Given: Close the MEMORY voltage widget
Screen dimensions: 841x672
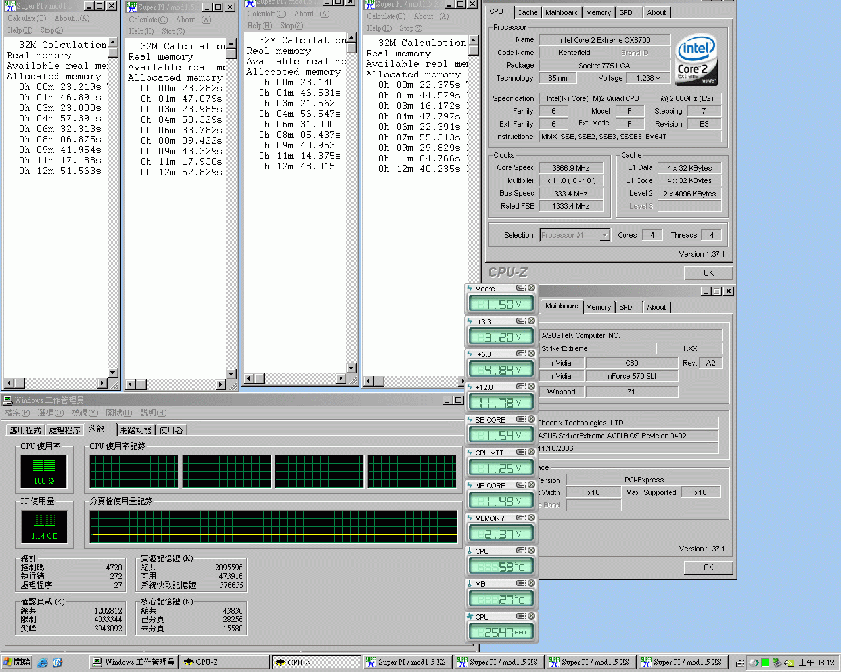Looking at the screenshot, I should click(531, 518).
